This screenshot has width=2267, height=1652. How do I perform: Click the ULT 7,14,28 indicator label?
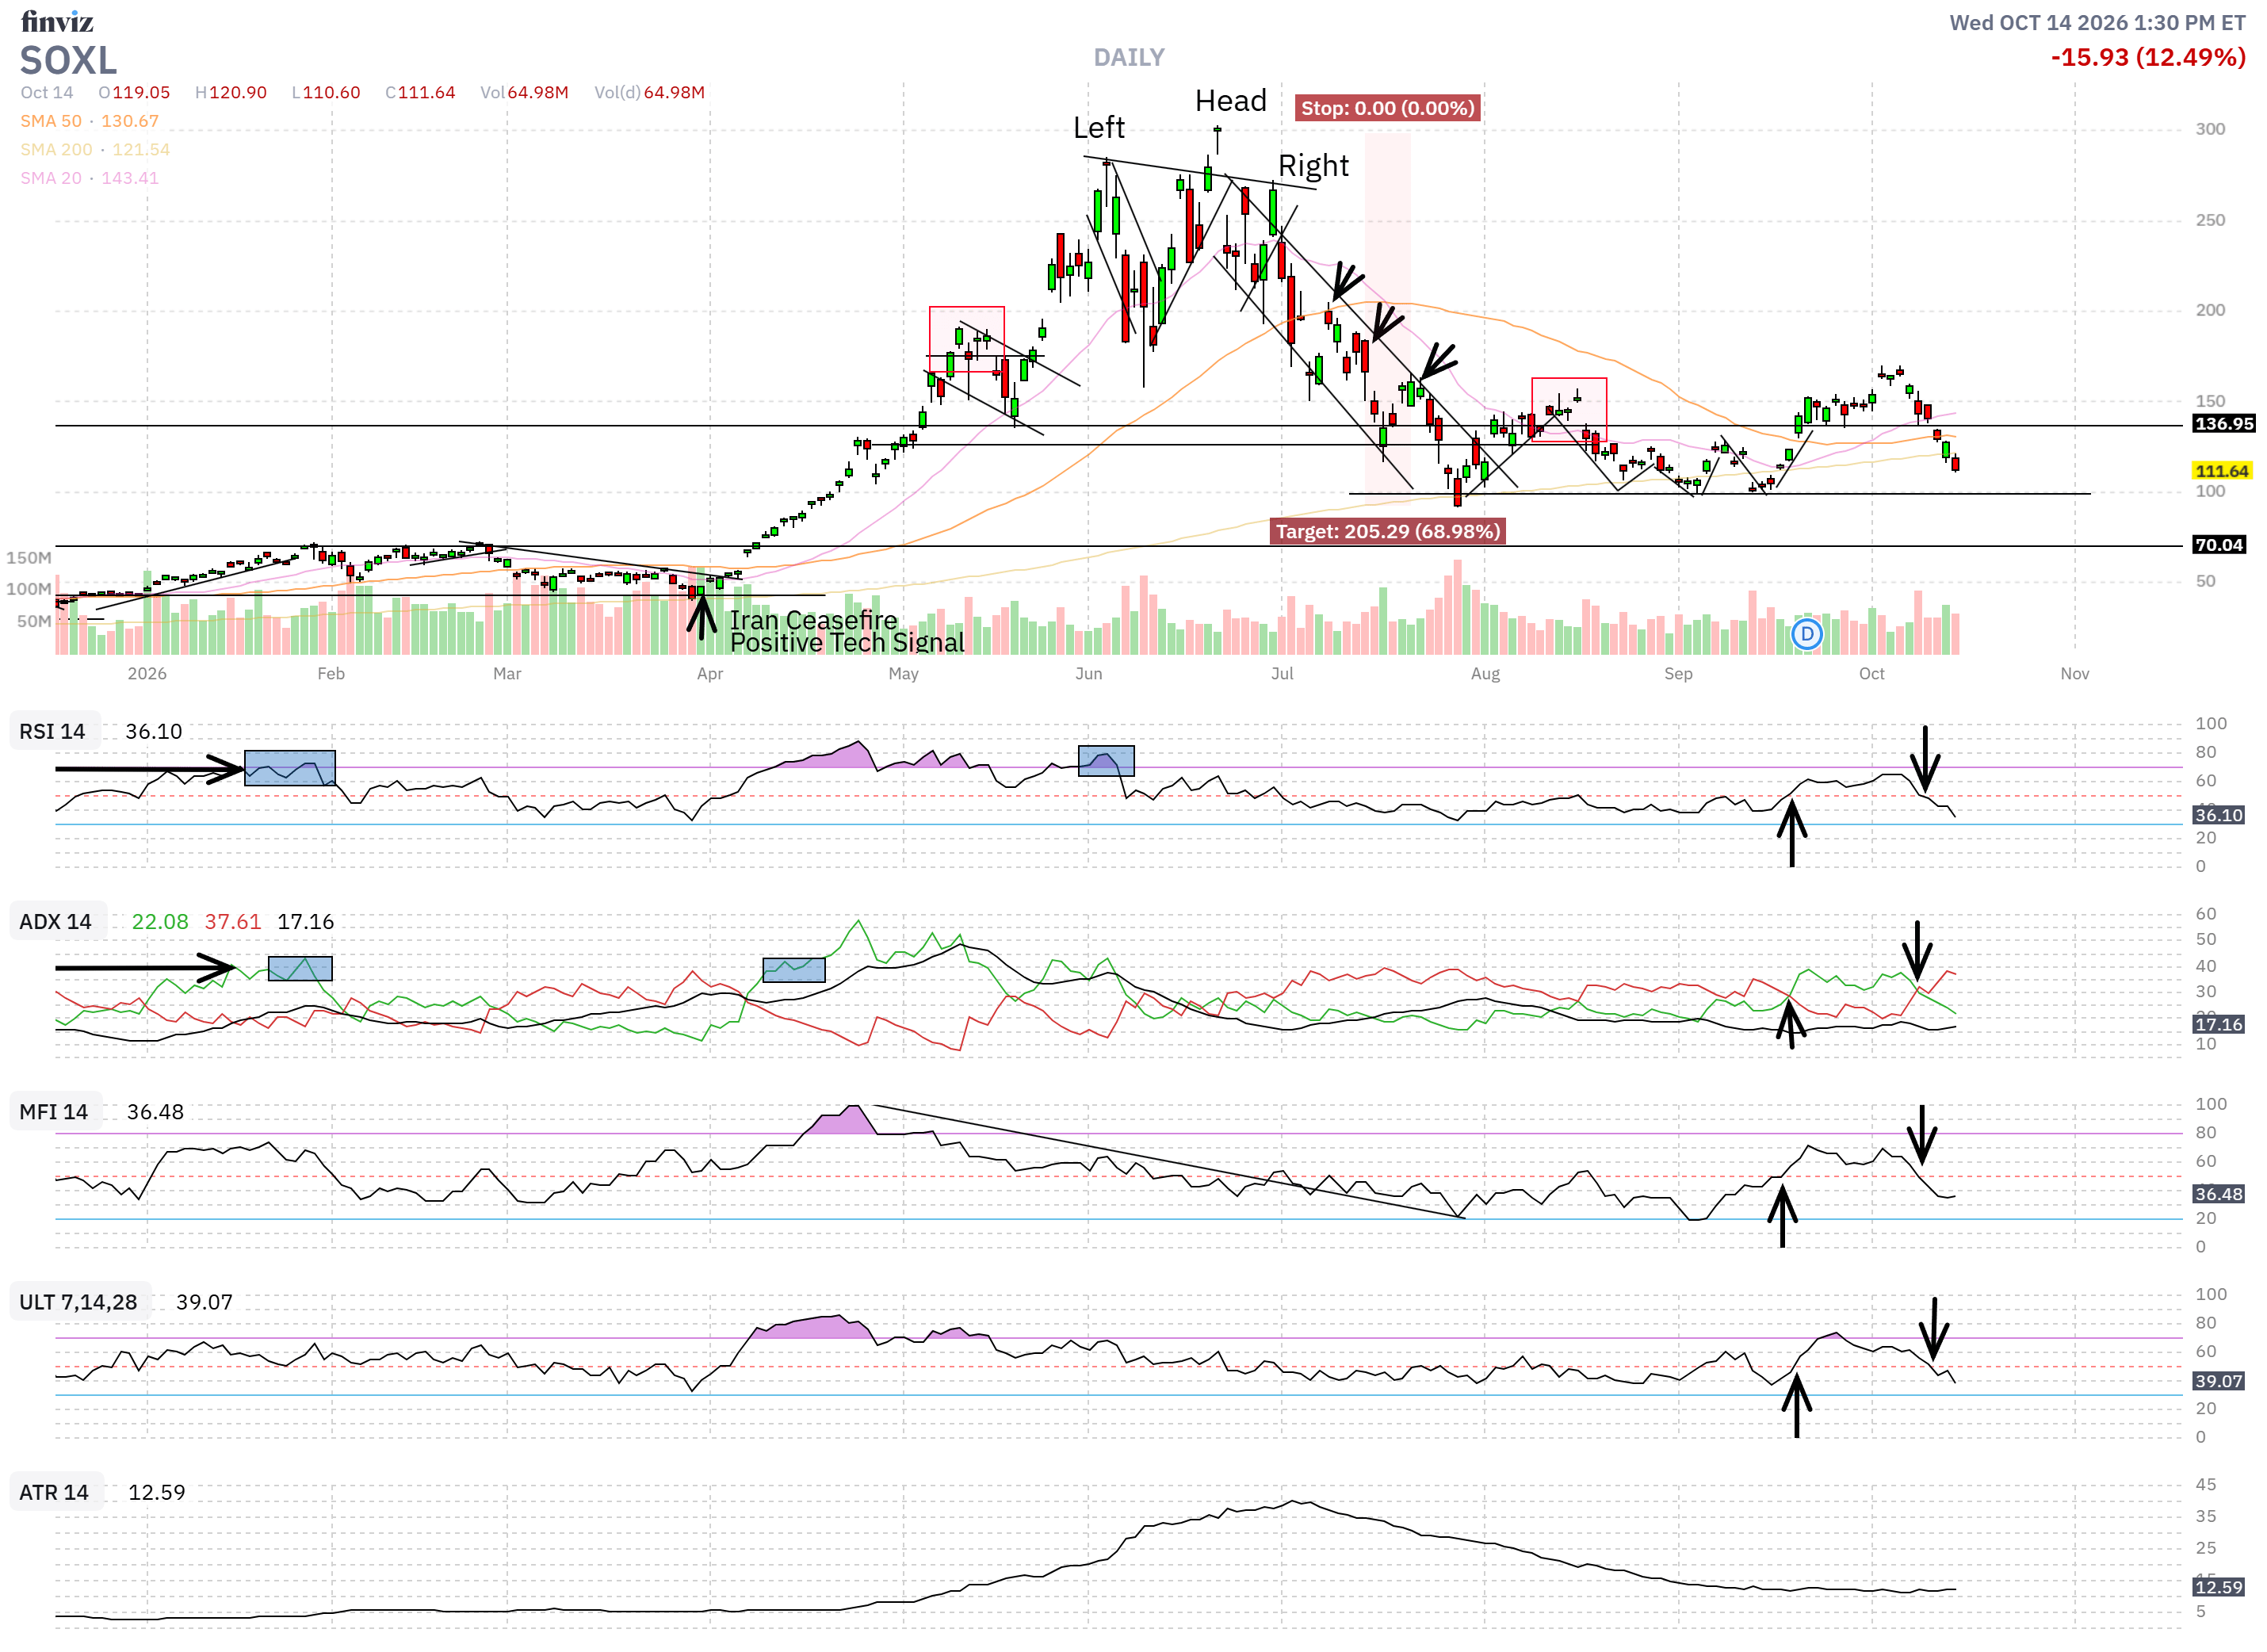pos(79,1302)
